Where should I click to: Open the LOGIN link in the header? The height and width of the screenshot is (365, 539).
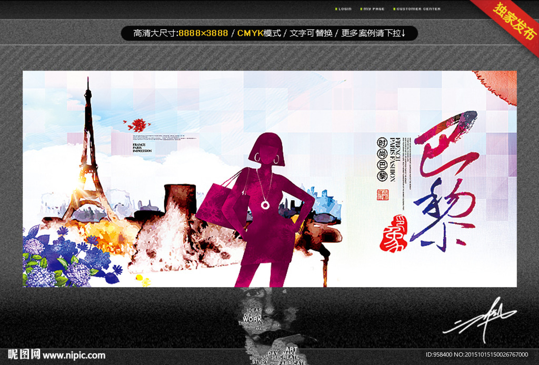click(x=343, y=9)
